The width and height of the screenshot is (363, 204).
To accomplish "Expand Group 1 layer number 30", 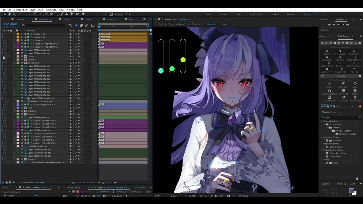I will pyautogui.click(x=15, y=56).
